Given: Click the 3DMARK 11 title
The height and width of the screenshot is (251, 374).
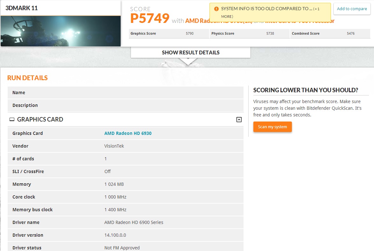Looking at the screenshot, I should point(21,8).
